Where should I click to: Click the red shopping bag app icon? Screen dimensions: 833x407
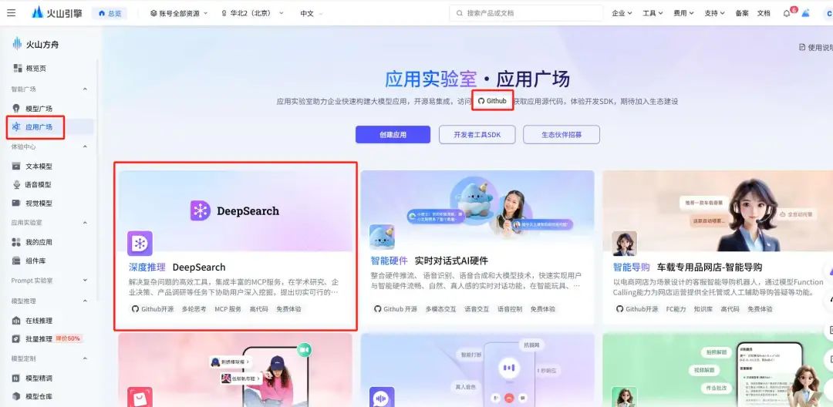coord(140,398)
